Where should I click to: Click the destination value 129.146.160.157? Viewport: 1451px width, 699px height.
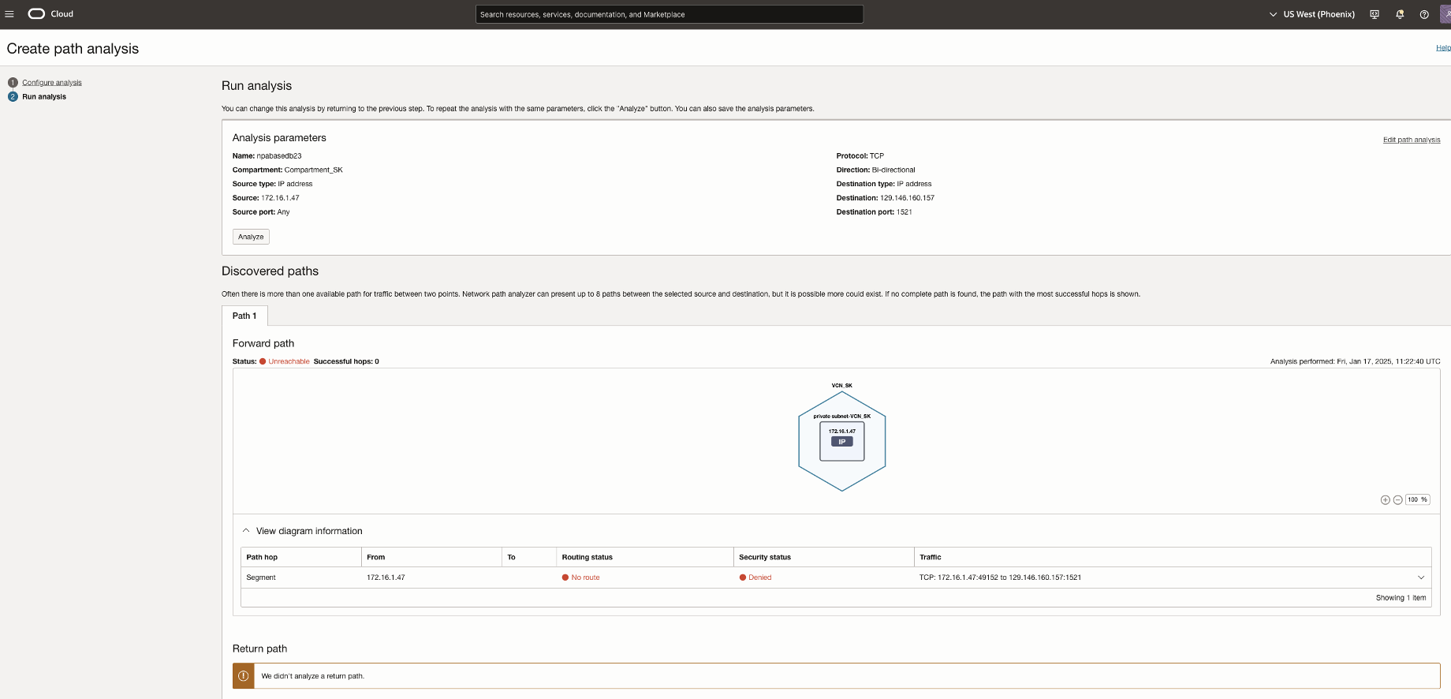907,198
